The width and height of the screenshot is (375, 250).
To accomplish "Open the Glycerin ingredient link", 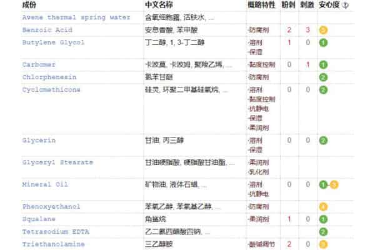I will pyautogui.click(x=39, y=141).
